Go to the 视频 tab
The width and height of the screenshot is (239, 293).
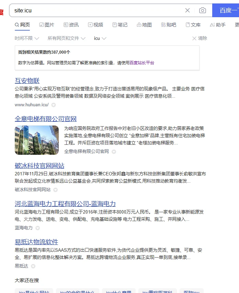pyautogui.click(x=95, y=25)
